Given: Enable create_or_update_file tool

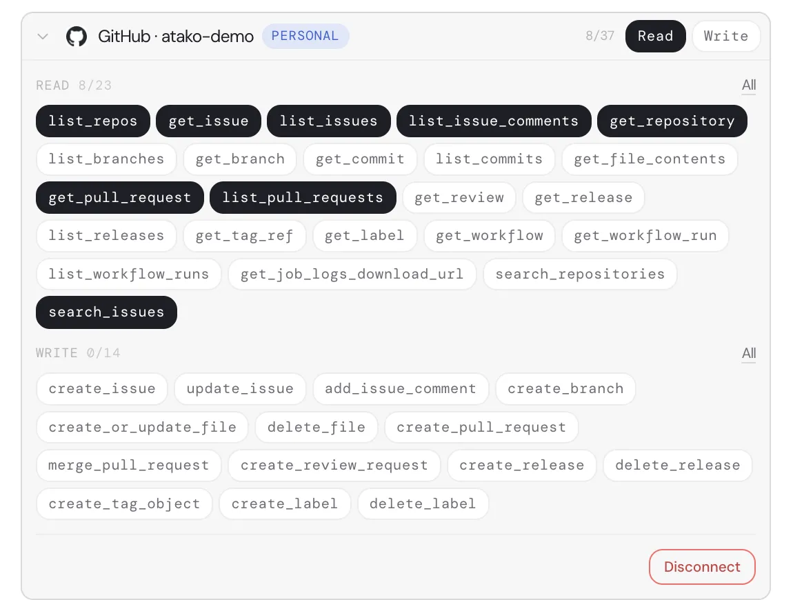Looking at the screenshot, I should click(142, 427).
